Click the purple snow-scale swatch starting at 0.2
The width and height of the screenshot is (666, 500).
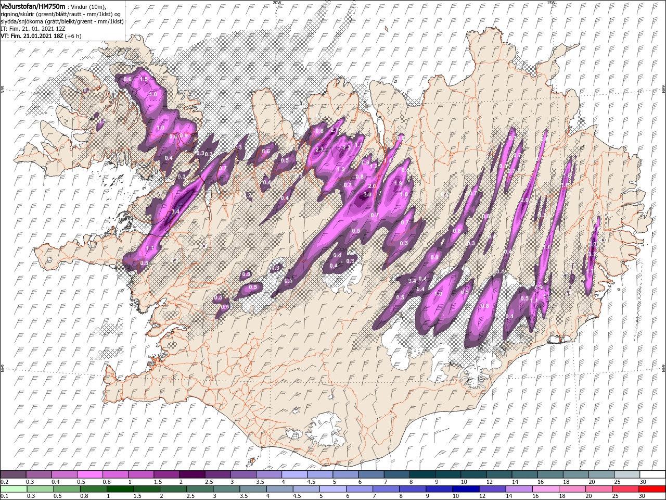tap(14, 474)
